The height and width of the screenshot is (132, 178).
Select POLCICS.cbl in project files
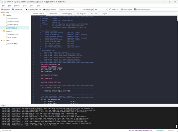[13, 38]
